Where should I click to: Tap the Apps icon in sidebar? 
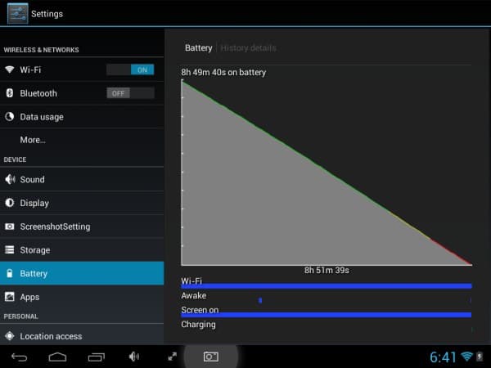(x=9, y=297)
